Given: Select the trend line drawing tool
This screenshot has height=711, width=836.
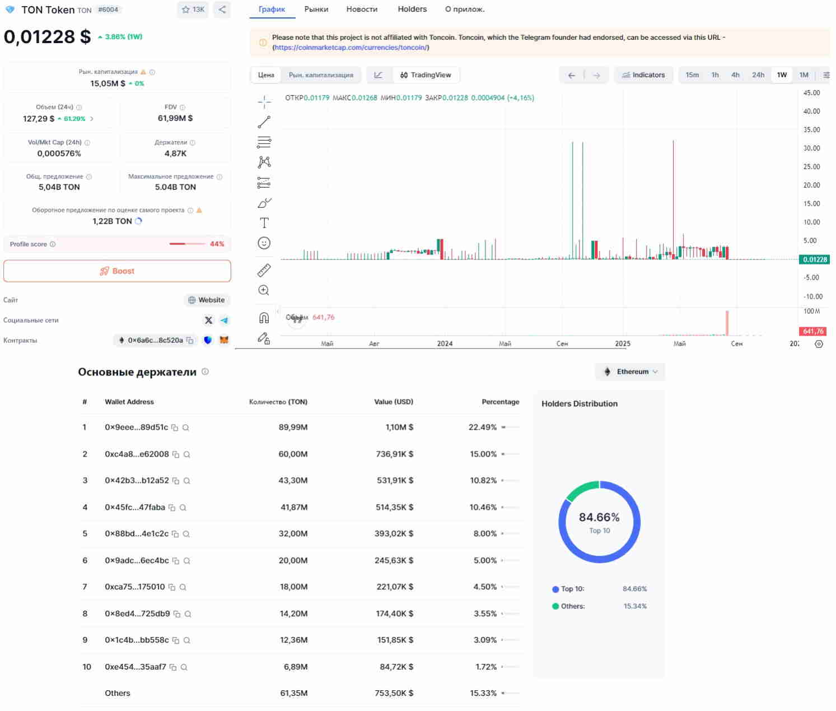Looking at the screenshot, I should (264, 122).
